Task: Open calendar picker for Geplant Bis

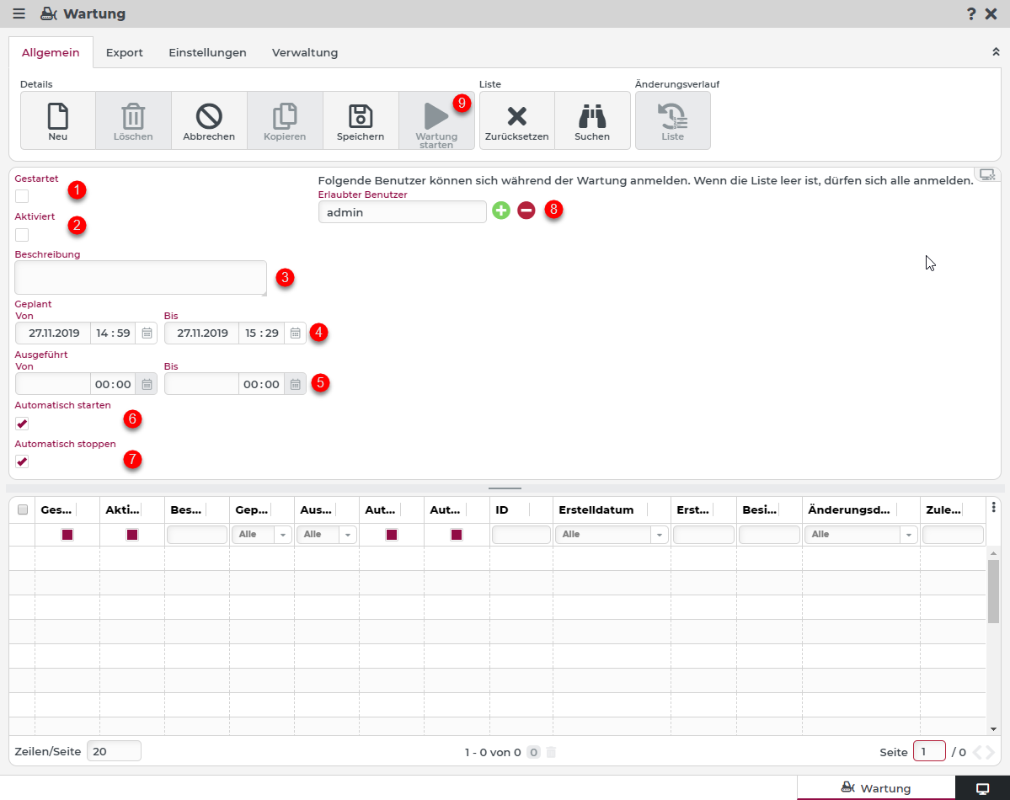Action: (x=296, y=333)
